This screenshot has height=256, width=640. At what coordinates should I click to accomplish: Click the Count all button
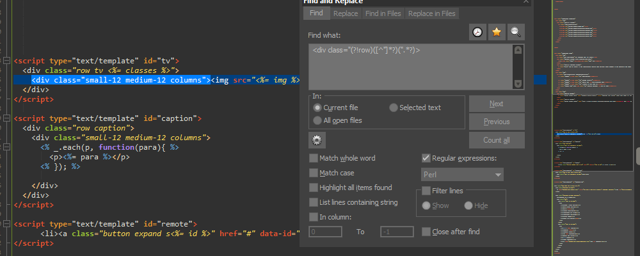[x=497, y=140]
